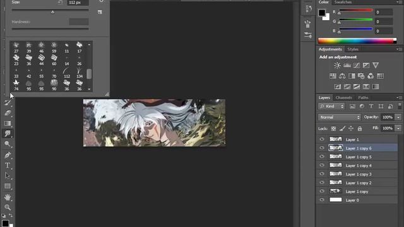404x227 pixels.
Task: Add a Hue/Saturation adjustment
Action: [x=333, y=76]
